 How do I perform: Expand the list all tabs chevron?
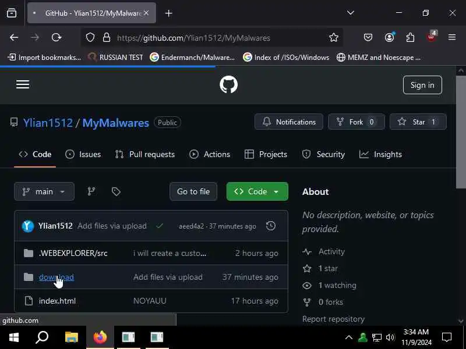tap(351, 13)
